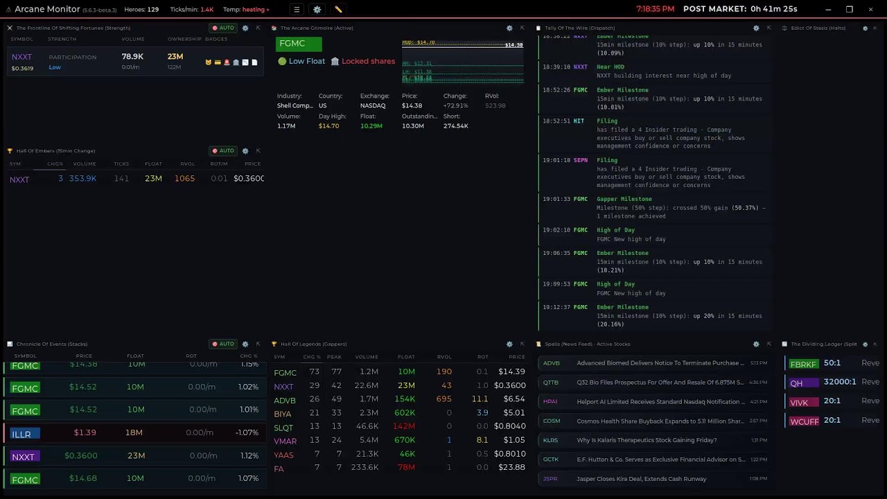The image size is (887, 499).
Task: Open settings gear of Tally Of The Wire panel
Action: (756, 28)
